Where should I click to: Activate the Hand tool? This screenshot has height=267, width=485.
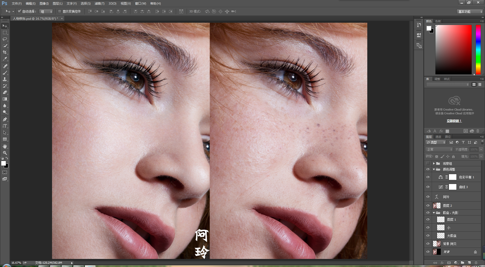click(x=5, y=146)
